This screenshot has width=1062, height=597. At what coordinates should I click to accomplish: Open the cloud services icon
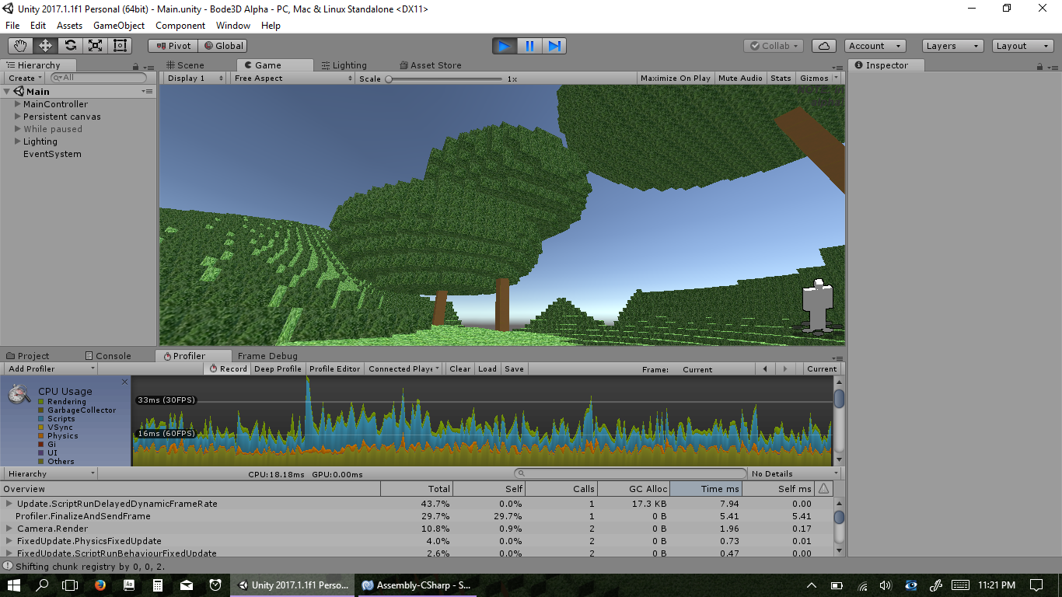click(824, 46)
